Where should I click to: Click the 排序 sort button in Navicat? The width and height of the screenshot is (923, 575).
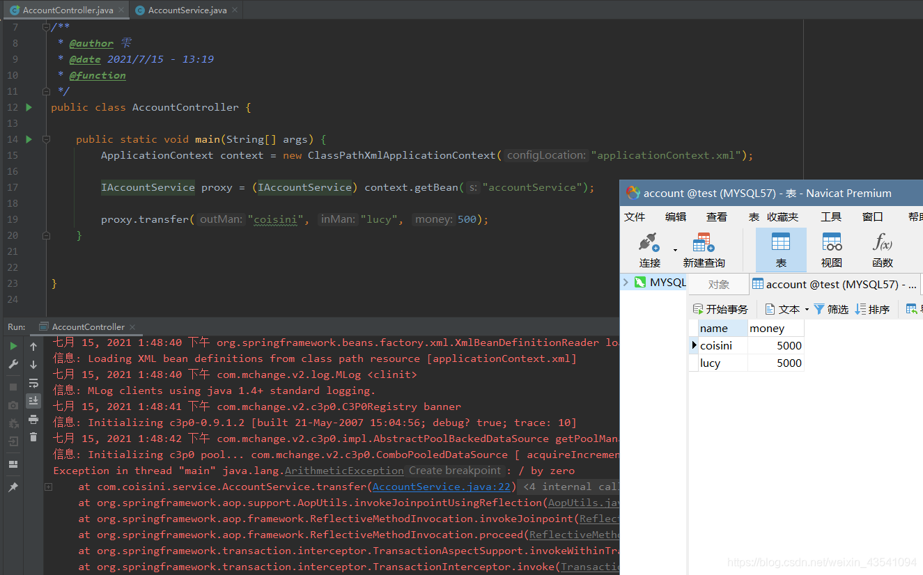click(872, 309)
